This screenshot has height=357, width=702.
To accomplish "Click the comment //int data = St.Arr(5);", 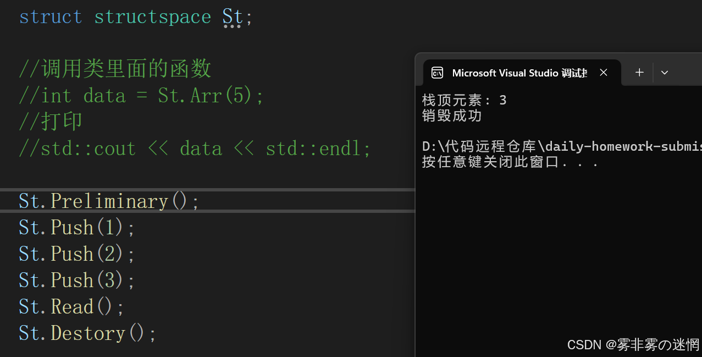I will click(141, 96).
